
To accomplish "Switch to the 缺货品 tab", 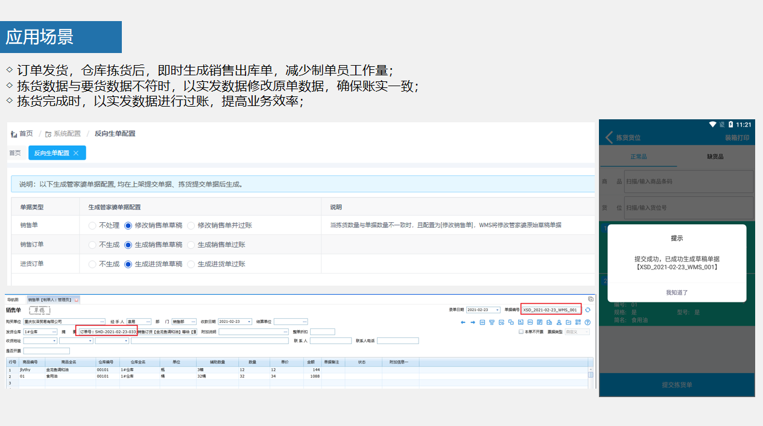I will [715, 157].
